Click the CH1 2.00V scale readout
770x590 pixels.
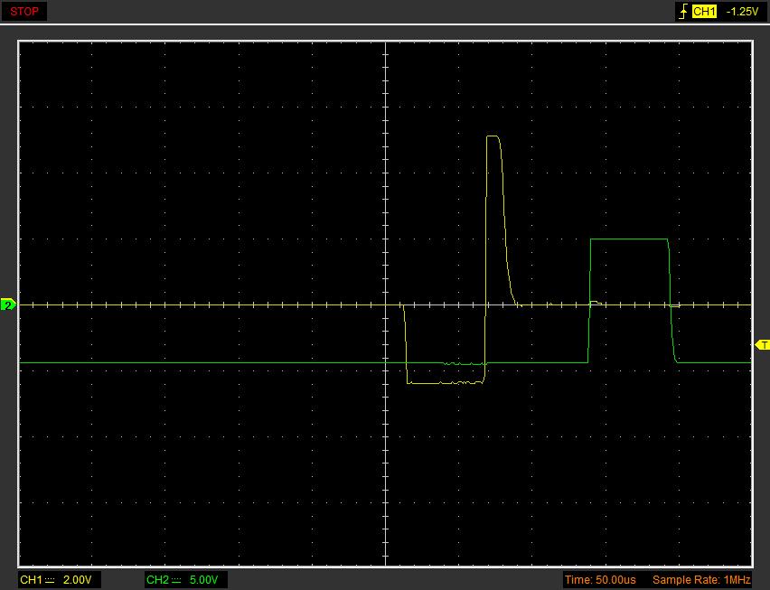60,580
